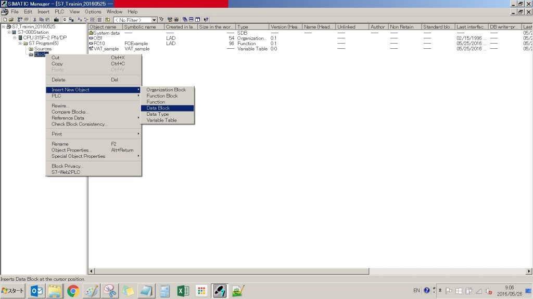Image resolution: width=533 pixels, height=299 pixels.
Task: Click the filter funnel icon next to No Filter
Action: [161, 20]
